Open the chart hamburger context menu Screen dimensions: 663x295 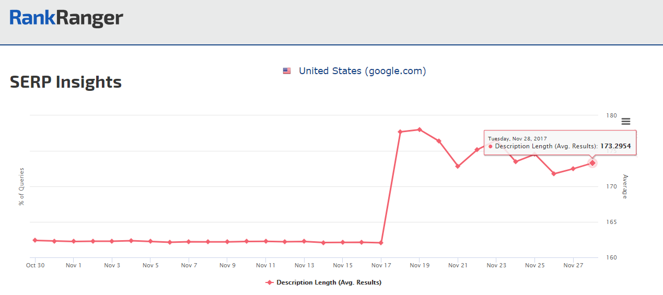click(625, 122)
